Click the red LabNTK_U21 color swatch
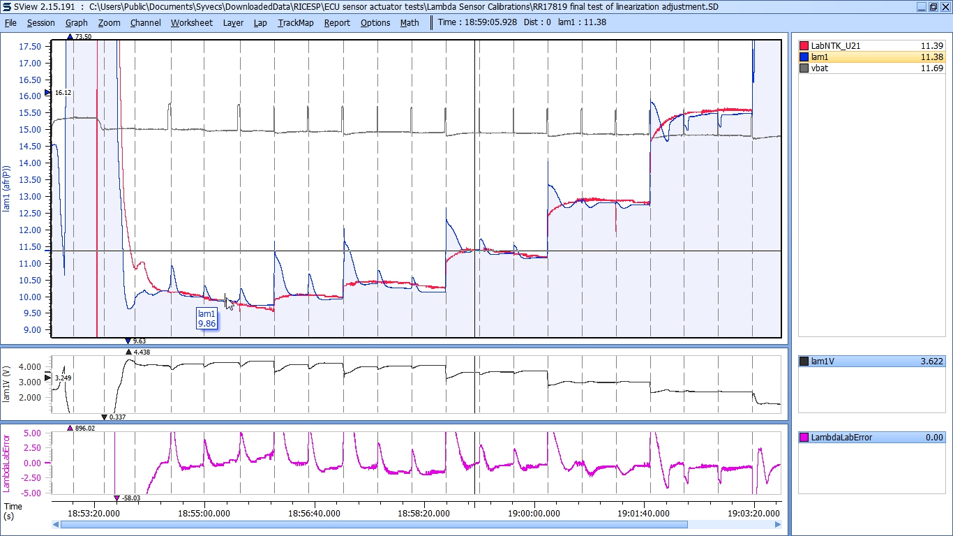 [804, 46]
